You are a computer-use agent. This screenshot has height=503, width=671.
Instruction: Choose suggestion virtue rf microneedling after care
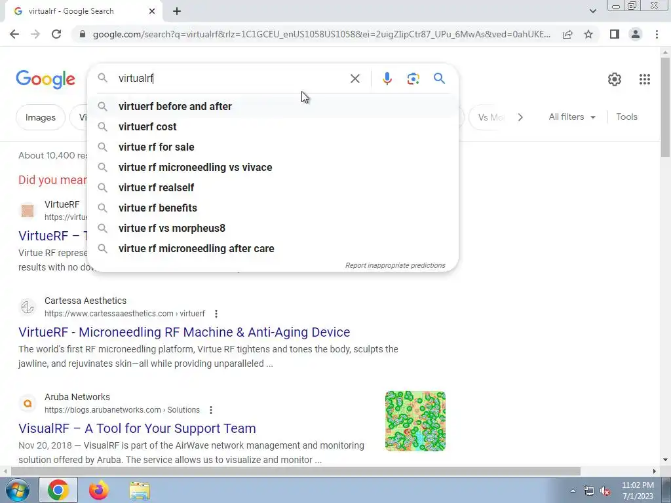pos(273,248)
